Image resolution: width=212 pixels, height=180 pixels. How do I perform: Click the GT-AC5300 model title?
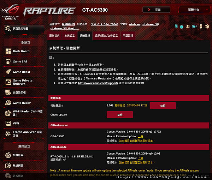tap(95, 10)
